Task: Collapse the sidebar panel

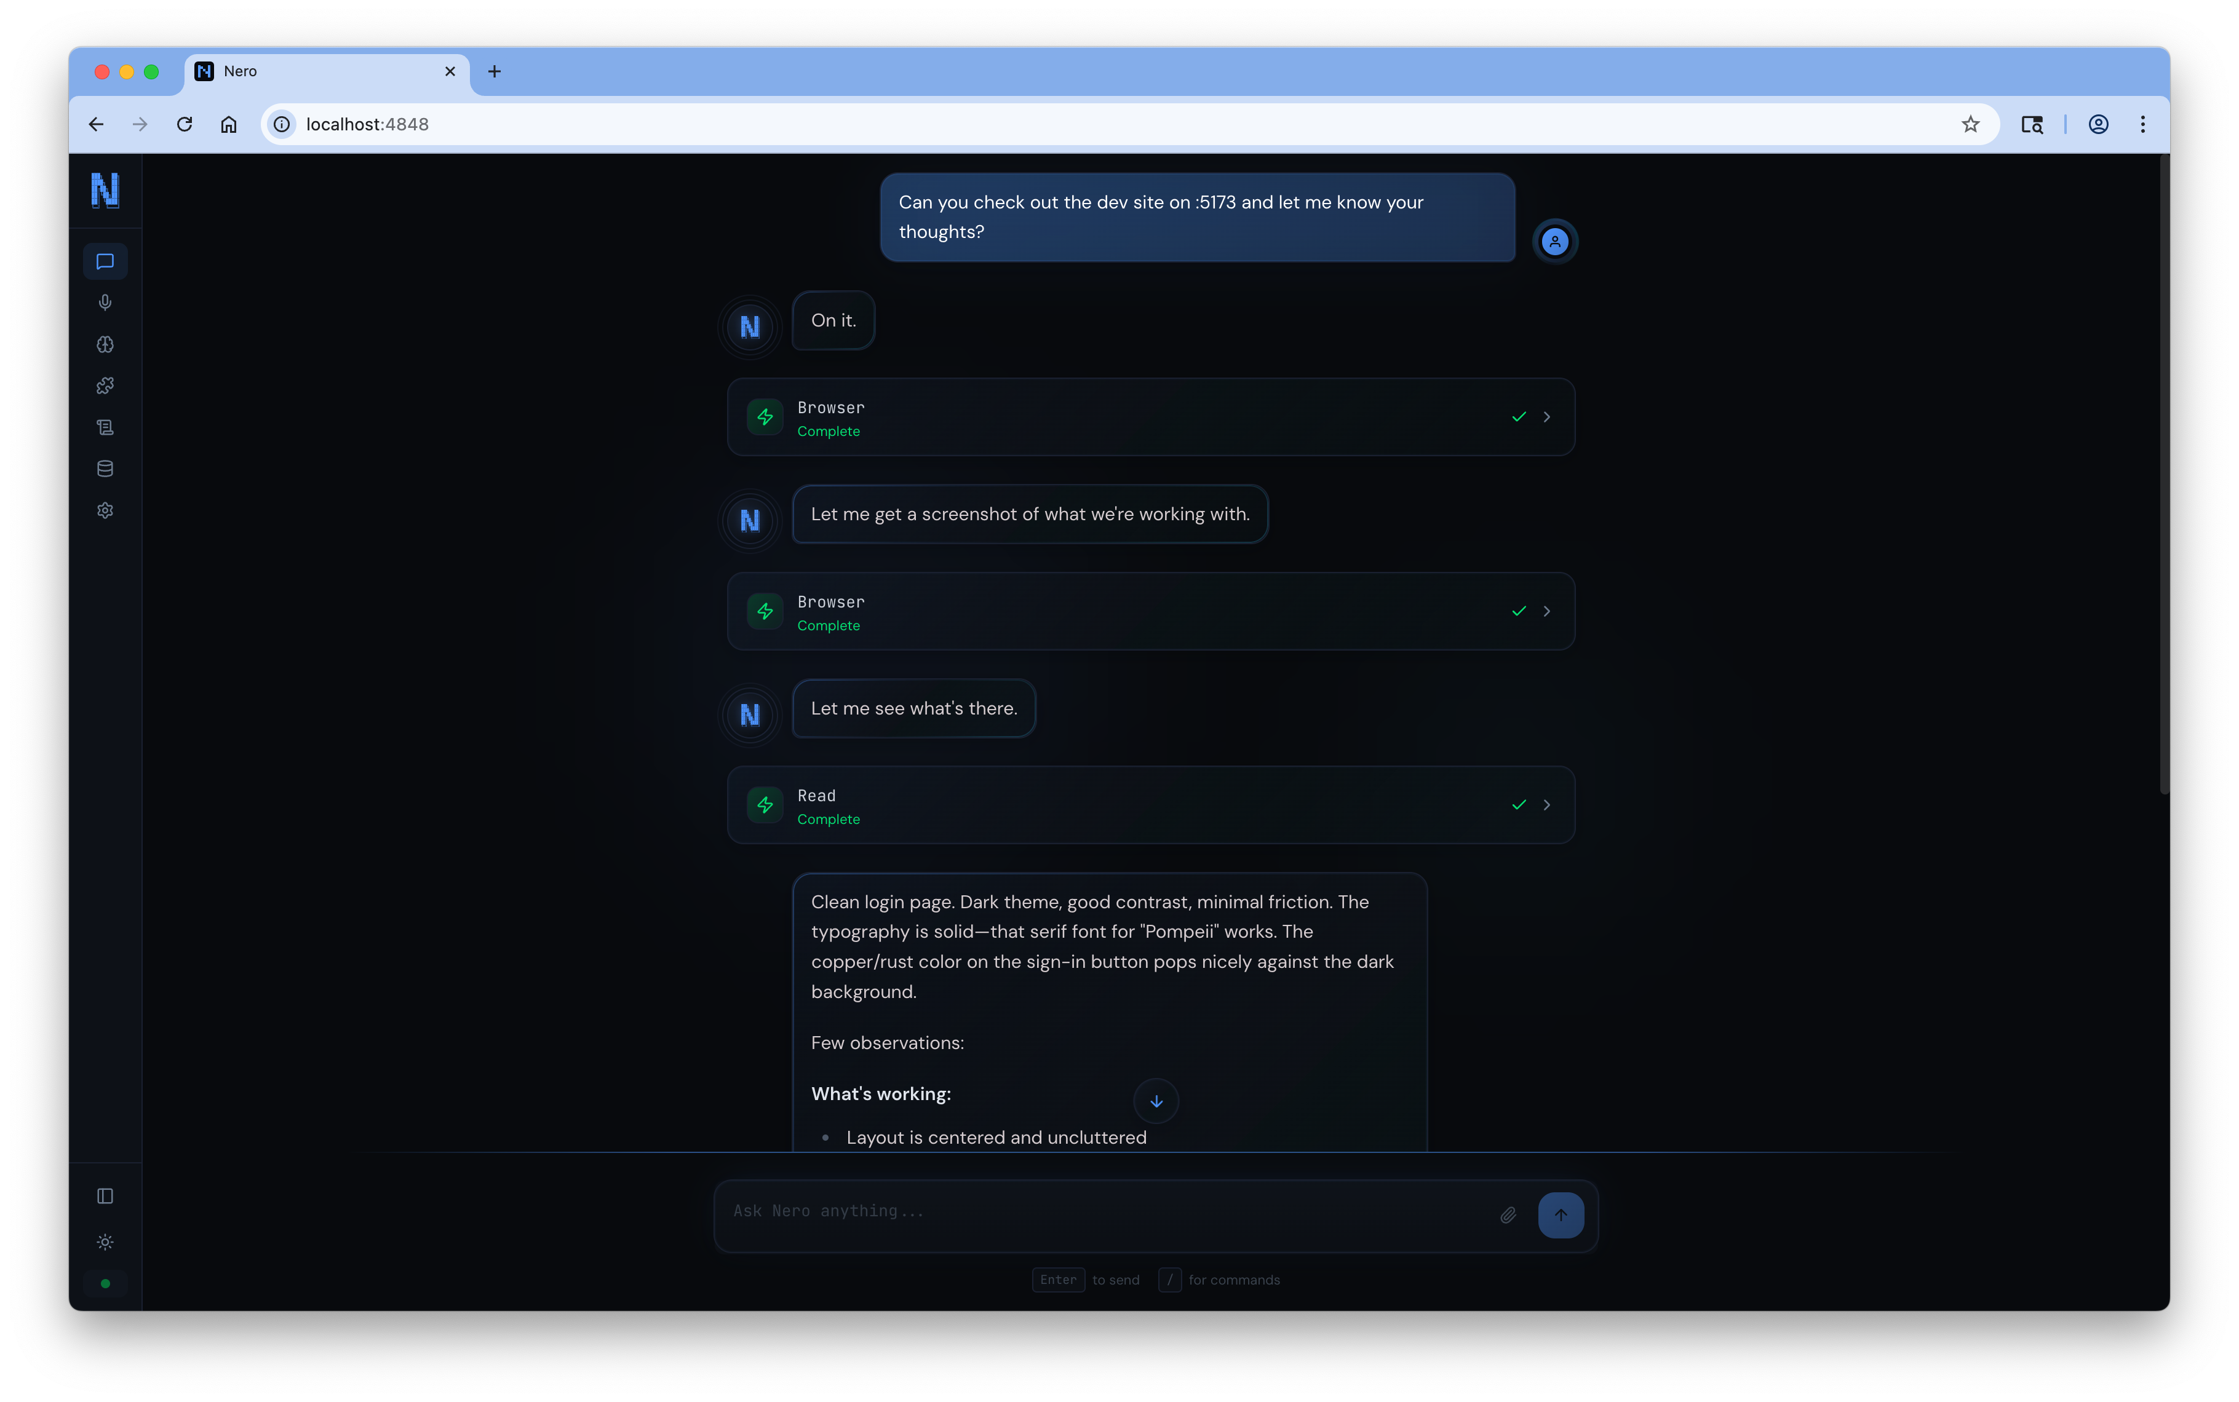Action: click(105, 1195)
